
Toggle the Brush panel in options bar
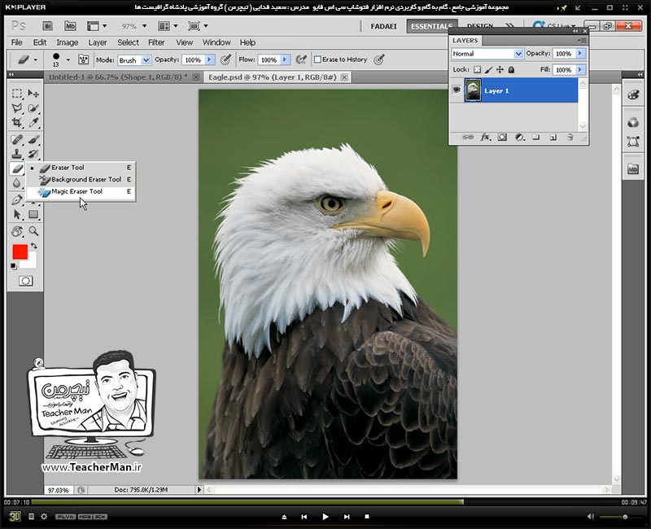click(84, 59)
